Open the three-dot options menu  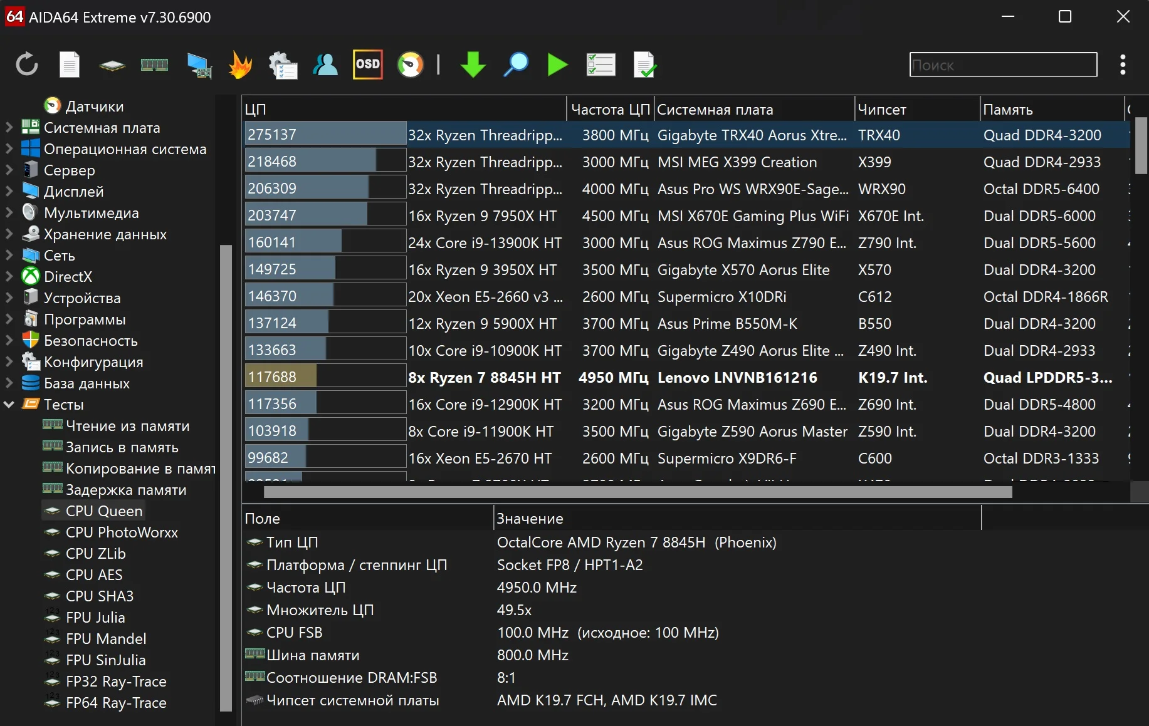coord(1122,65)
